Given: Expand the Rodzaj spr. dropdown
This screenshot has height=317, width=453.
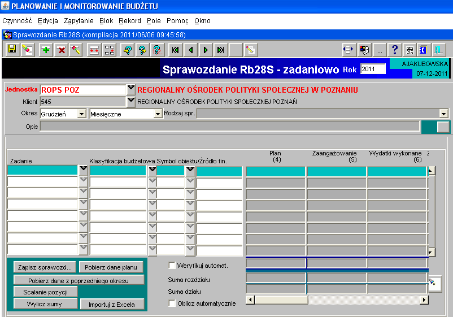Looking at the screenshot, I should pos(444,114).
